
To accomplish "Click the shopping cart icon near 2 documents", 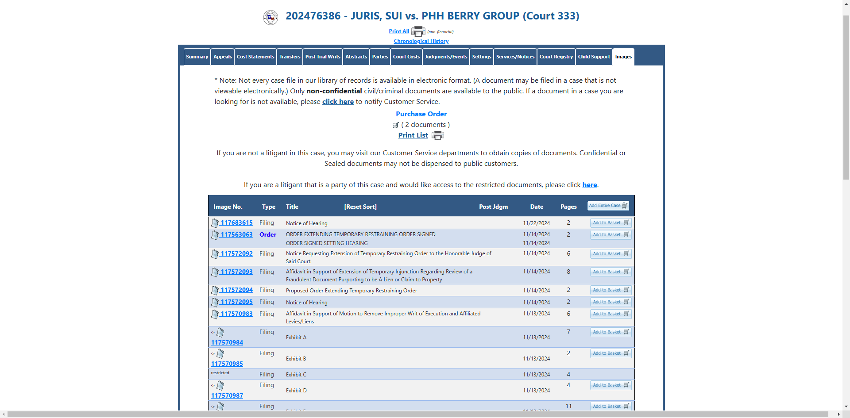I will pyautogui.click(x=396, y=125).
